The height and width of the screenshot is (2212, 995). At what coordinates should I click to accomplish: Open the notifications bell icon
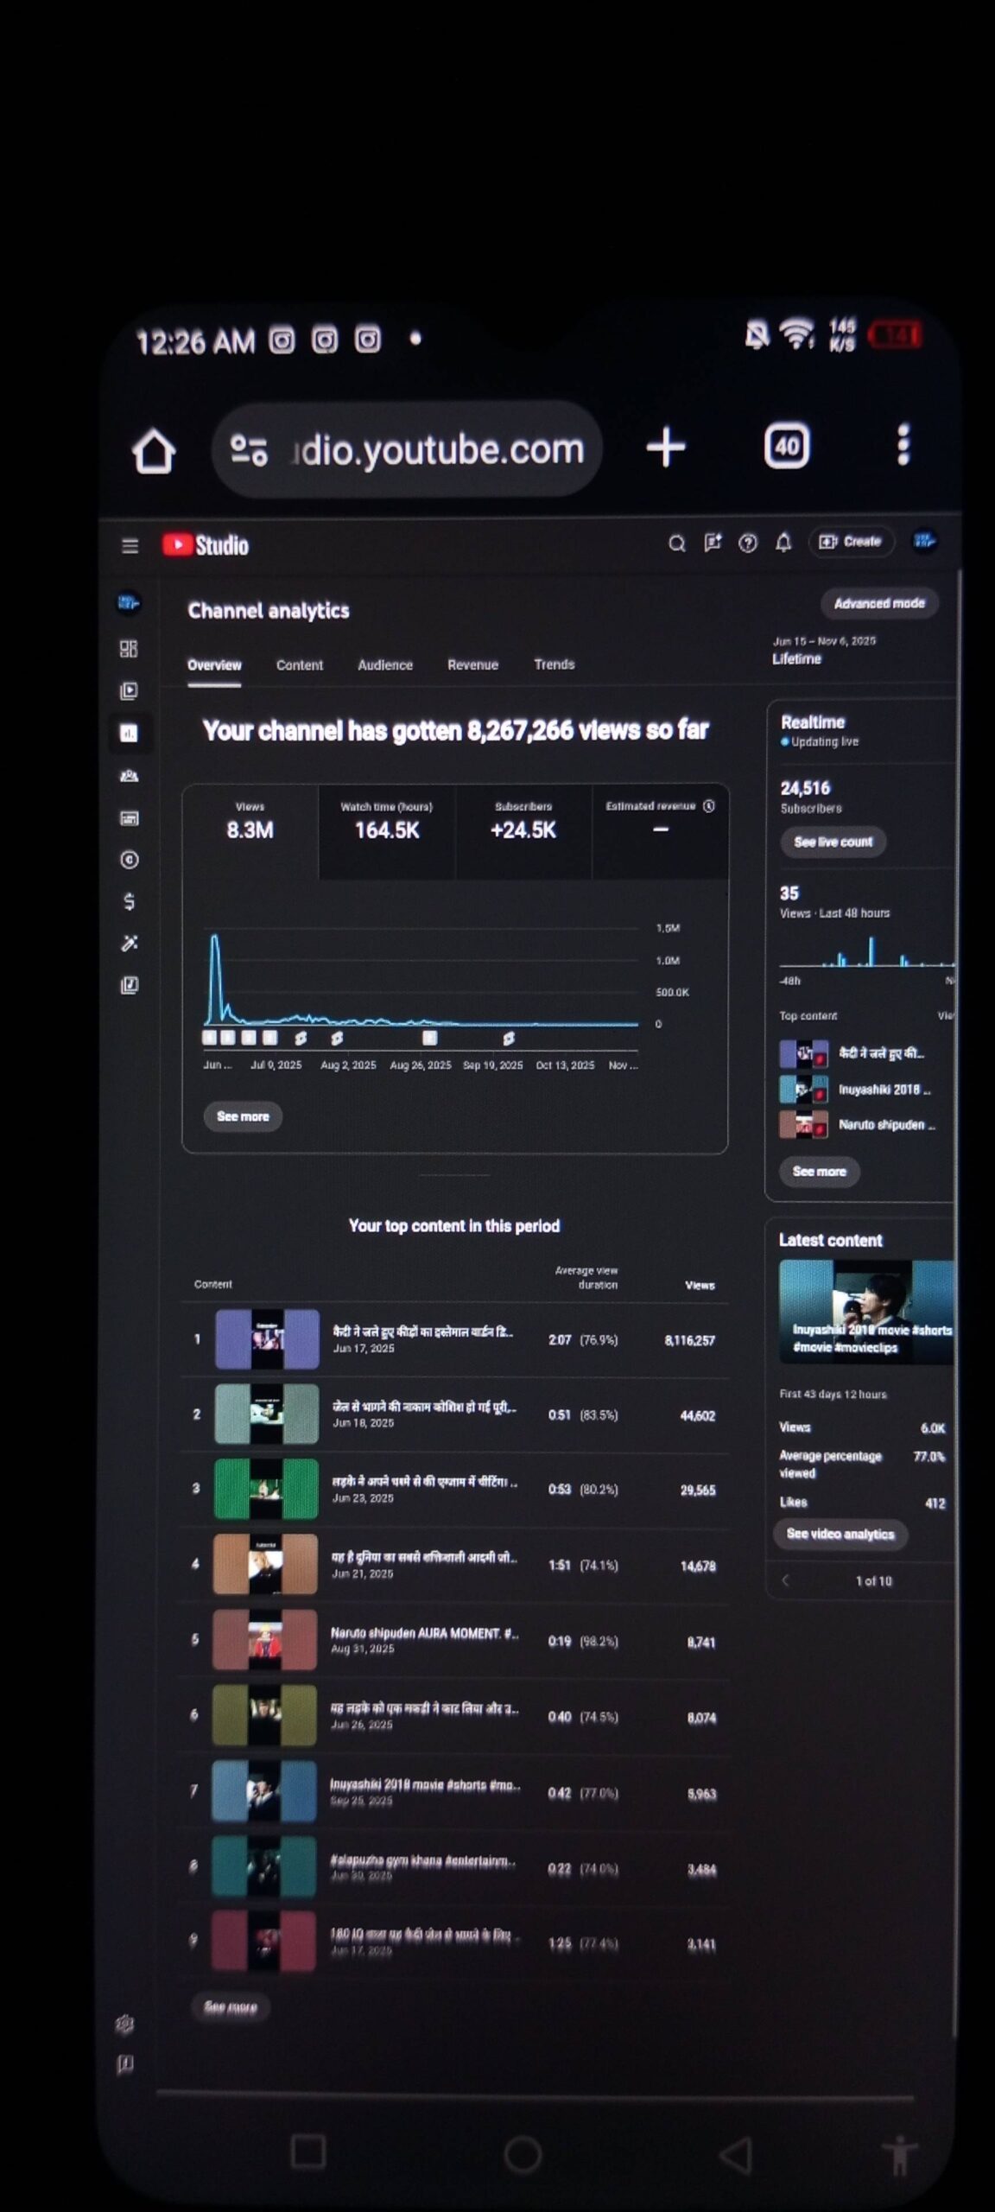(x=783, y=542)
